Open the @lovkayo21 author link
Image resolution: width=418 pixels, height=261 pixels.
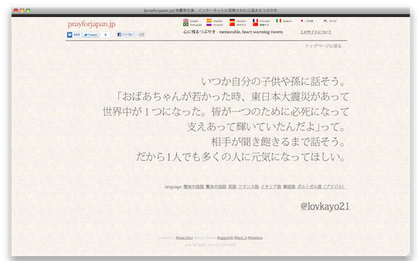tap(325, 206)
